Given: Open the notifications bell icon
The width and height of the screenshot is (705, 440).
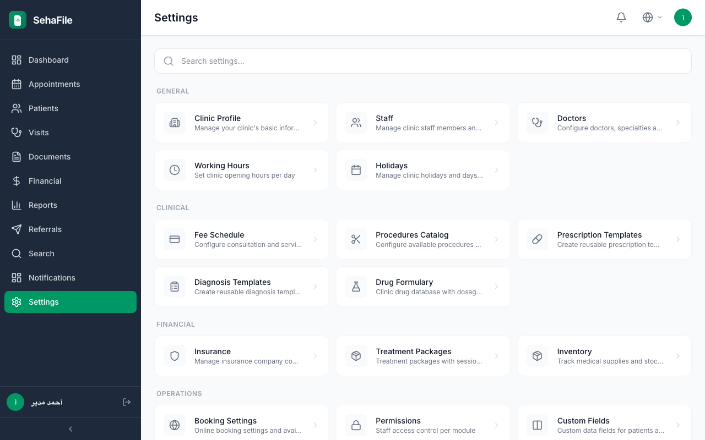Looking at the screenshot, I should (621, 18).
